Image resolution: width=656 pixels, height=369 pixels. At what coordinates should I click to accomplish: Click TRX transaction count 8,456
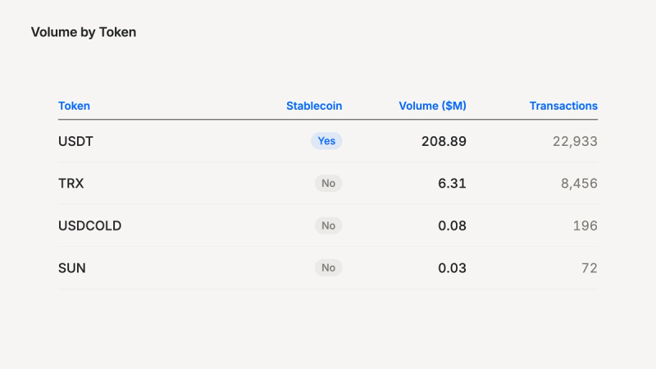(580, 183)
